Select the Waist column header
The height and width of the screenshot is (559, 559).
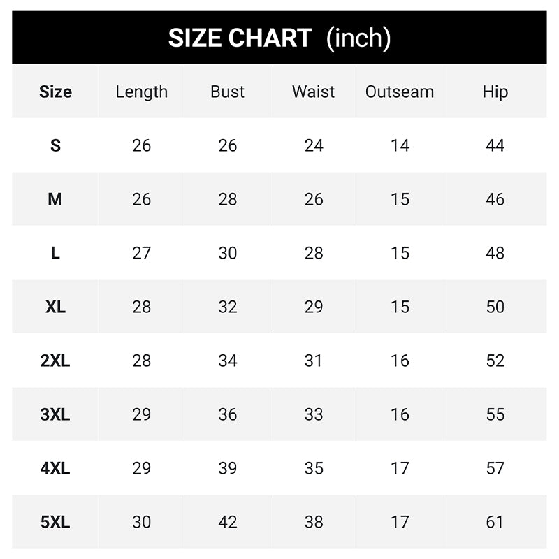pos(314,92)
